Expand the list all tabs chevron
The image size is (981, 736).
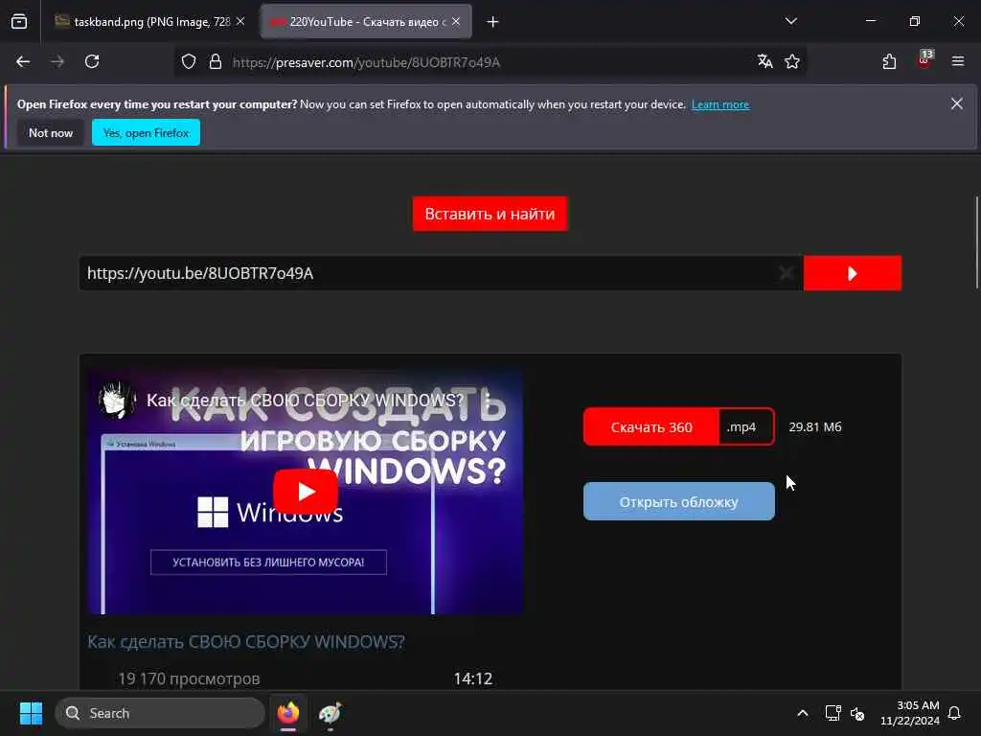790,21
